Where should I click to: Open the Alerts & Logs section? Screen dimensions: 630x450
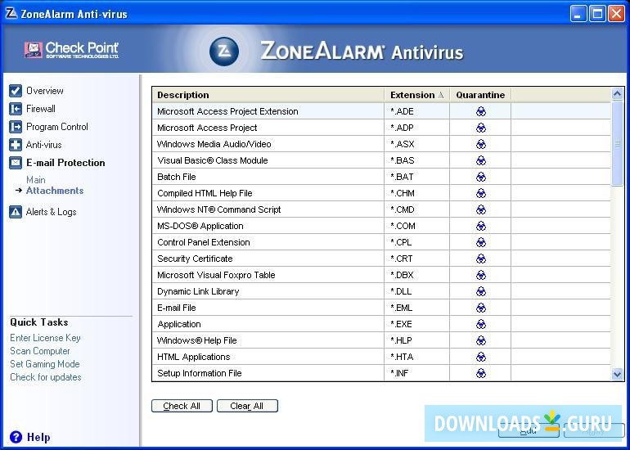[51, 212]
